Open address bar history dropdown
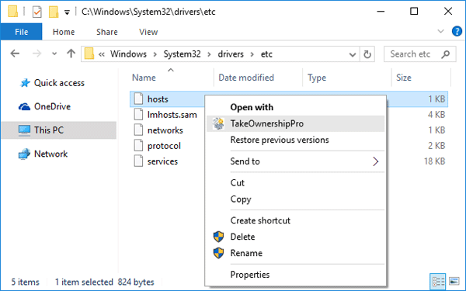This screenshot has height=291, width=466. coord(353,54)
